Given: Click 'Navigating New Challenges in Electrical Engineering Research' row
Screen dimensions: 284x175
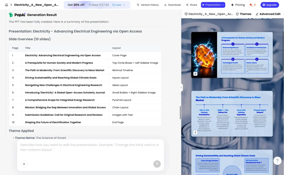Looking at the screenshot, I should [85, 85].
